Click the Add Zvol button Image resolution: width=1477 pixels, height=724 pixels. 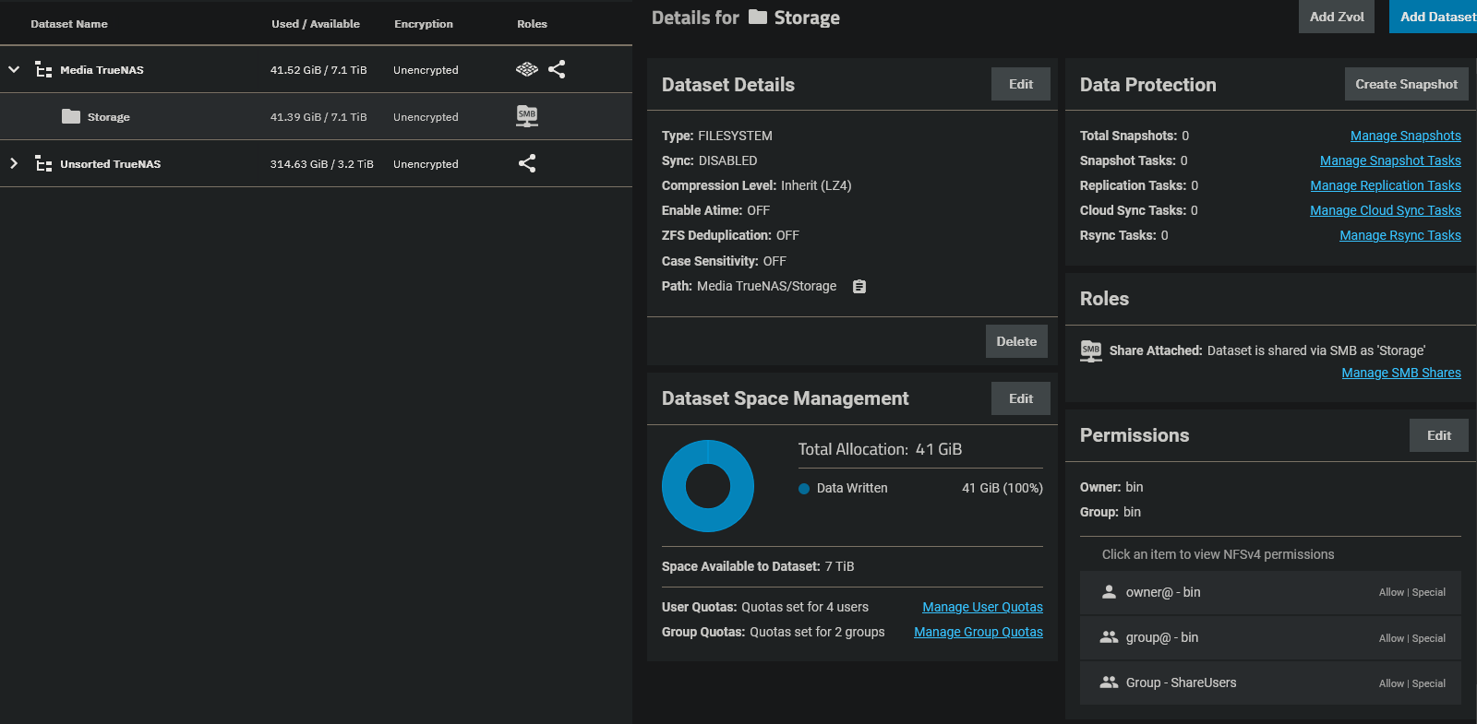pos(1337,17)
